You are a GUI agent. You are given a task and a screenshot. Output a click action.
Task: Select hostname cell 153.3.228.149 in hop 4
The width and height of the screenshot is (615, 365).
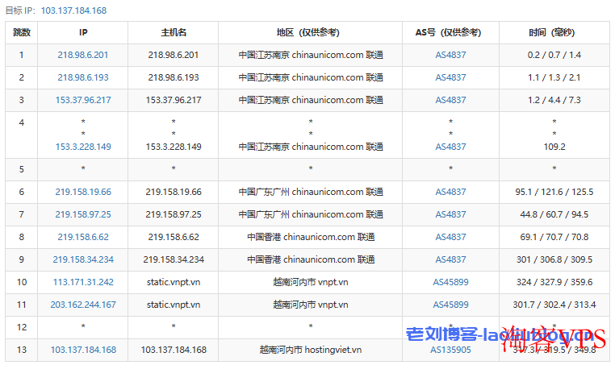pos(174,147)
